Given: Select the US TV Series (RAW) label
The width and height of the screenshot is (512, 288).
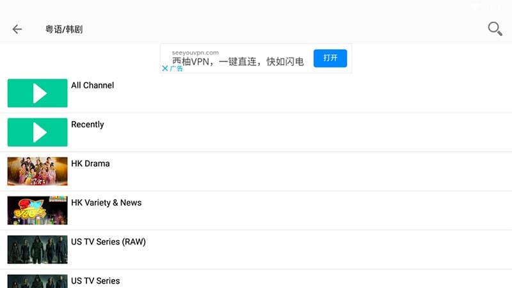Looking at the screenshot, I should [x=108, y=242].
